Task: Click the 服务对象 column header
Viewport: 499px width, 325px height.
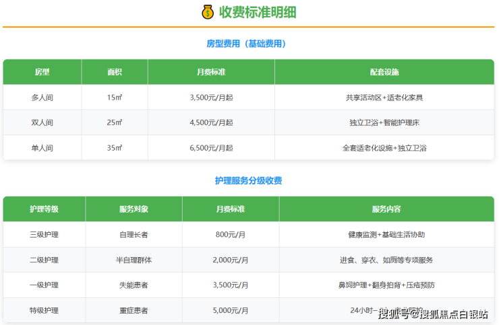Action: click(133, 209)
